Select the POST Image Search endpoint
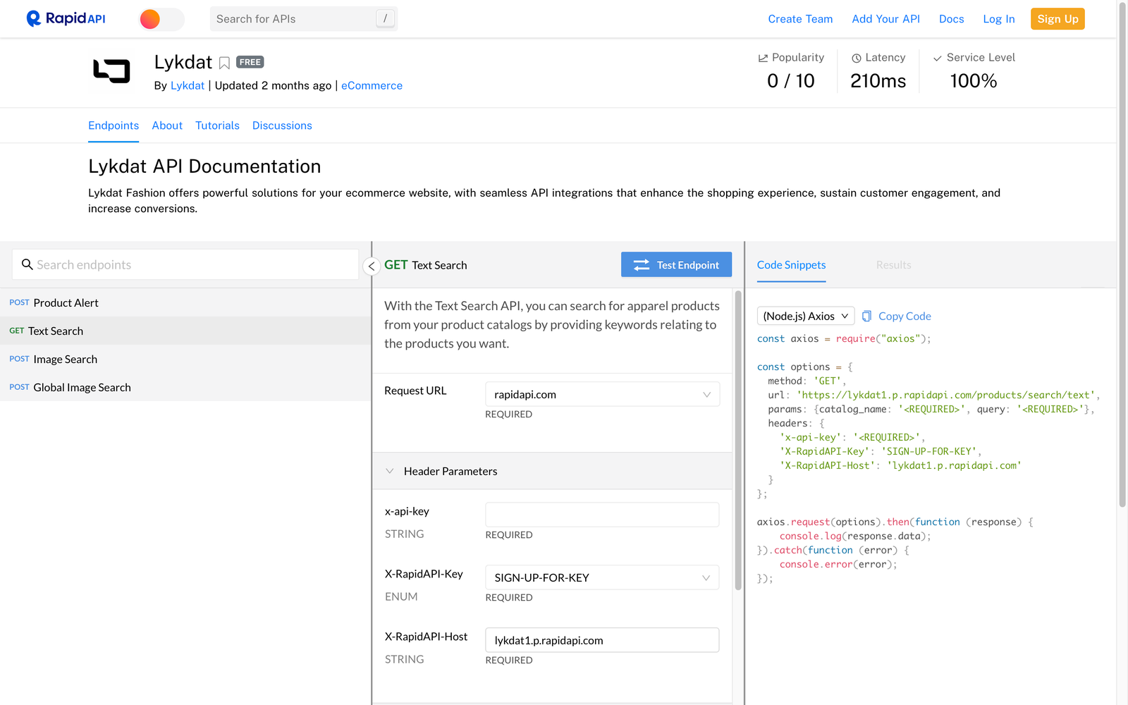The height and width of the screenshot is (705, 1128). (185, 359)
